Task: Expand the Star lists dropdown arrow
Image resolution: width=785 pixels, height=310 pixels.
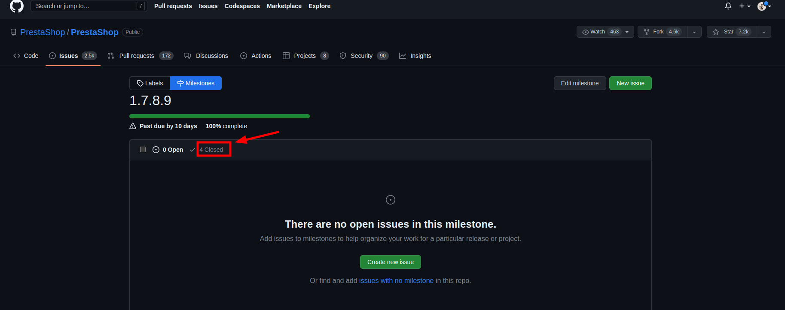Action: tap(764, 32)
